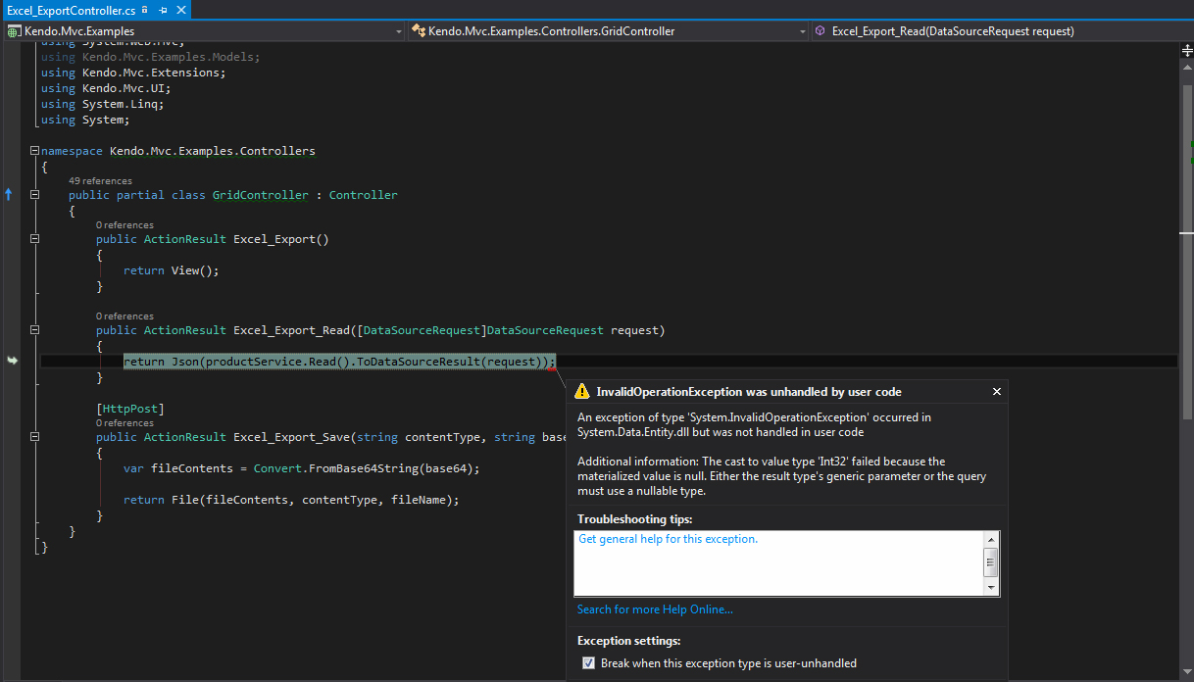1194x682 pixels.
Task: Click the 49 references CodeLens link
Action: 100,181
